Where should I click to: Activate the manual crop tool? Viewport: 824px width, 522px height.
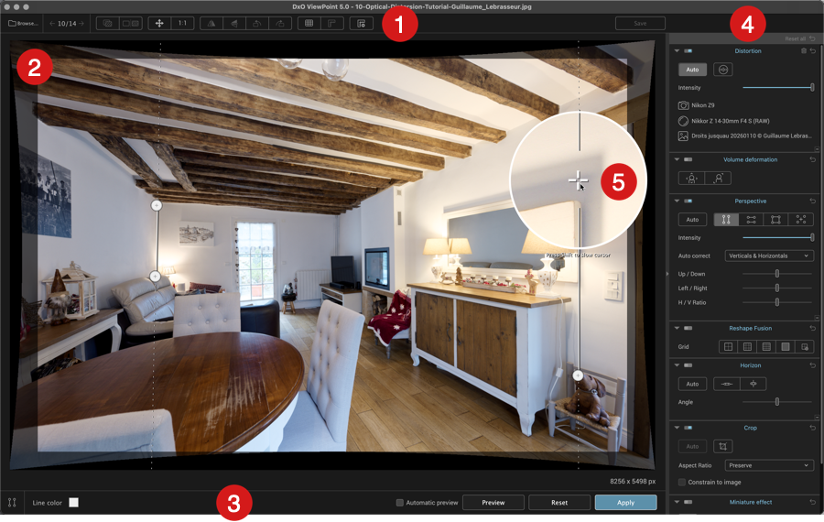click(723, 446)
